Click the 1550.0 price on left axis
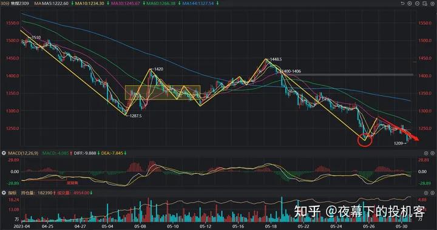437x230 pixels. pos(13,23)
